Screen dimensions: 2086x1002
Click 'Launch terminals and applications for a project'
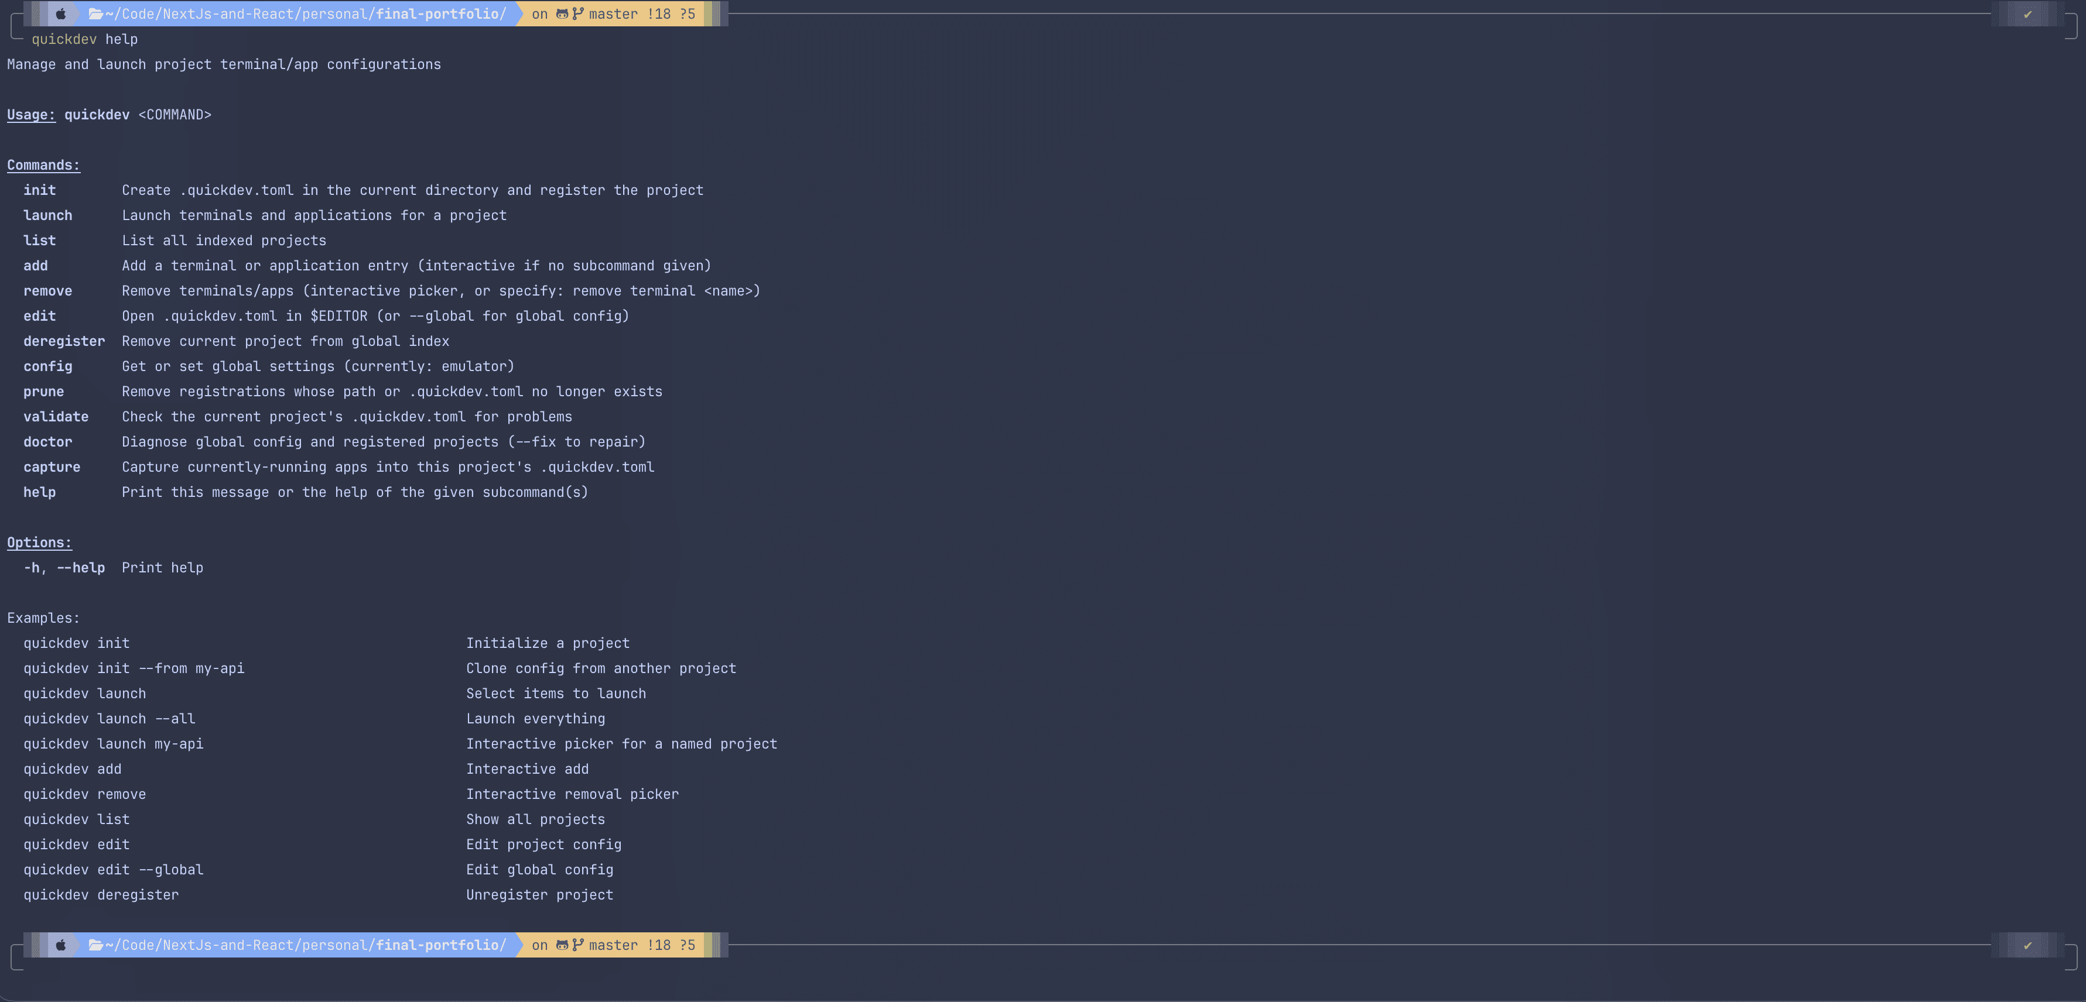pos(314,215)
